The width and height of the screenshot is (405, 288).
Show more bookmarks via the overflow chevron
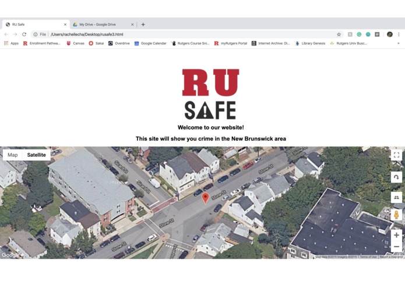pyautogui.click(x=398, y=43)
